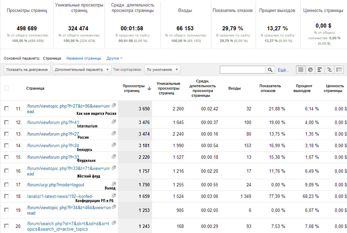
Task: Open viewforum f=33 page external link icon
Action: point(114,156)
